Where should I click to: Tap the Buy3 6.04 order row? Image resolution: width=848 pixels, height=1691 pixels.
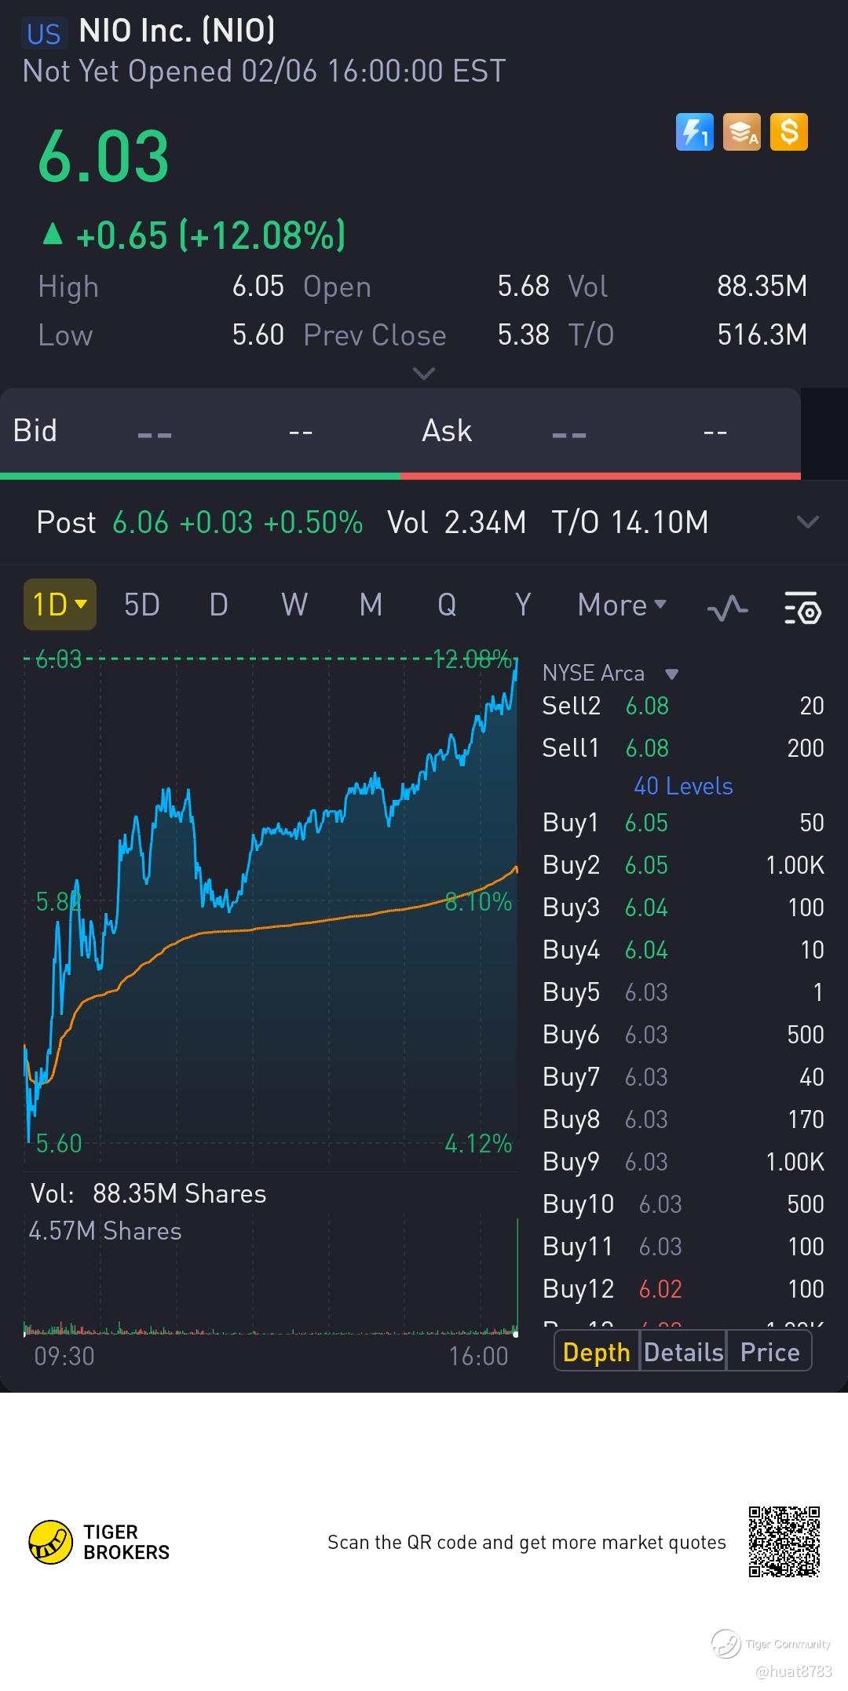[683, 907]
